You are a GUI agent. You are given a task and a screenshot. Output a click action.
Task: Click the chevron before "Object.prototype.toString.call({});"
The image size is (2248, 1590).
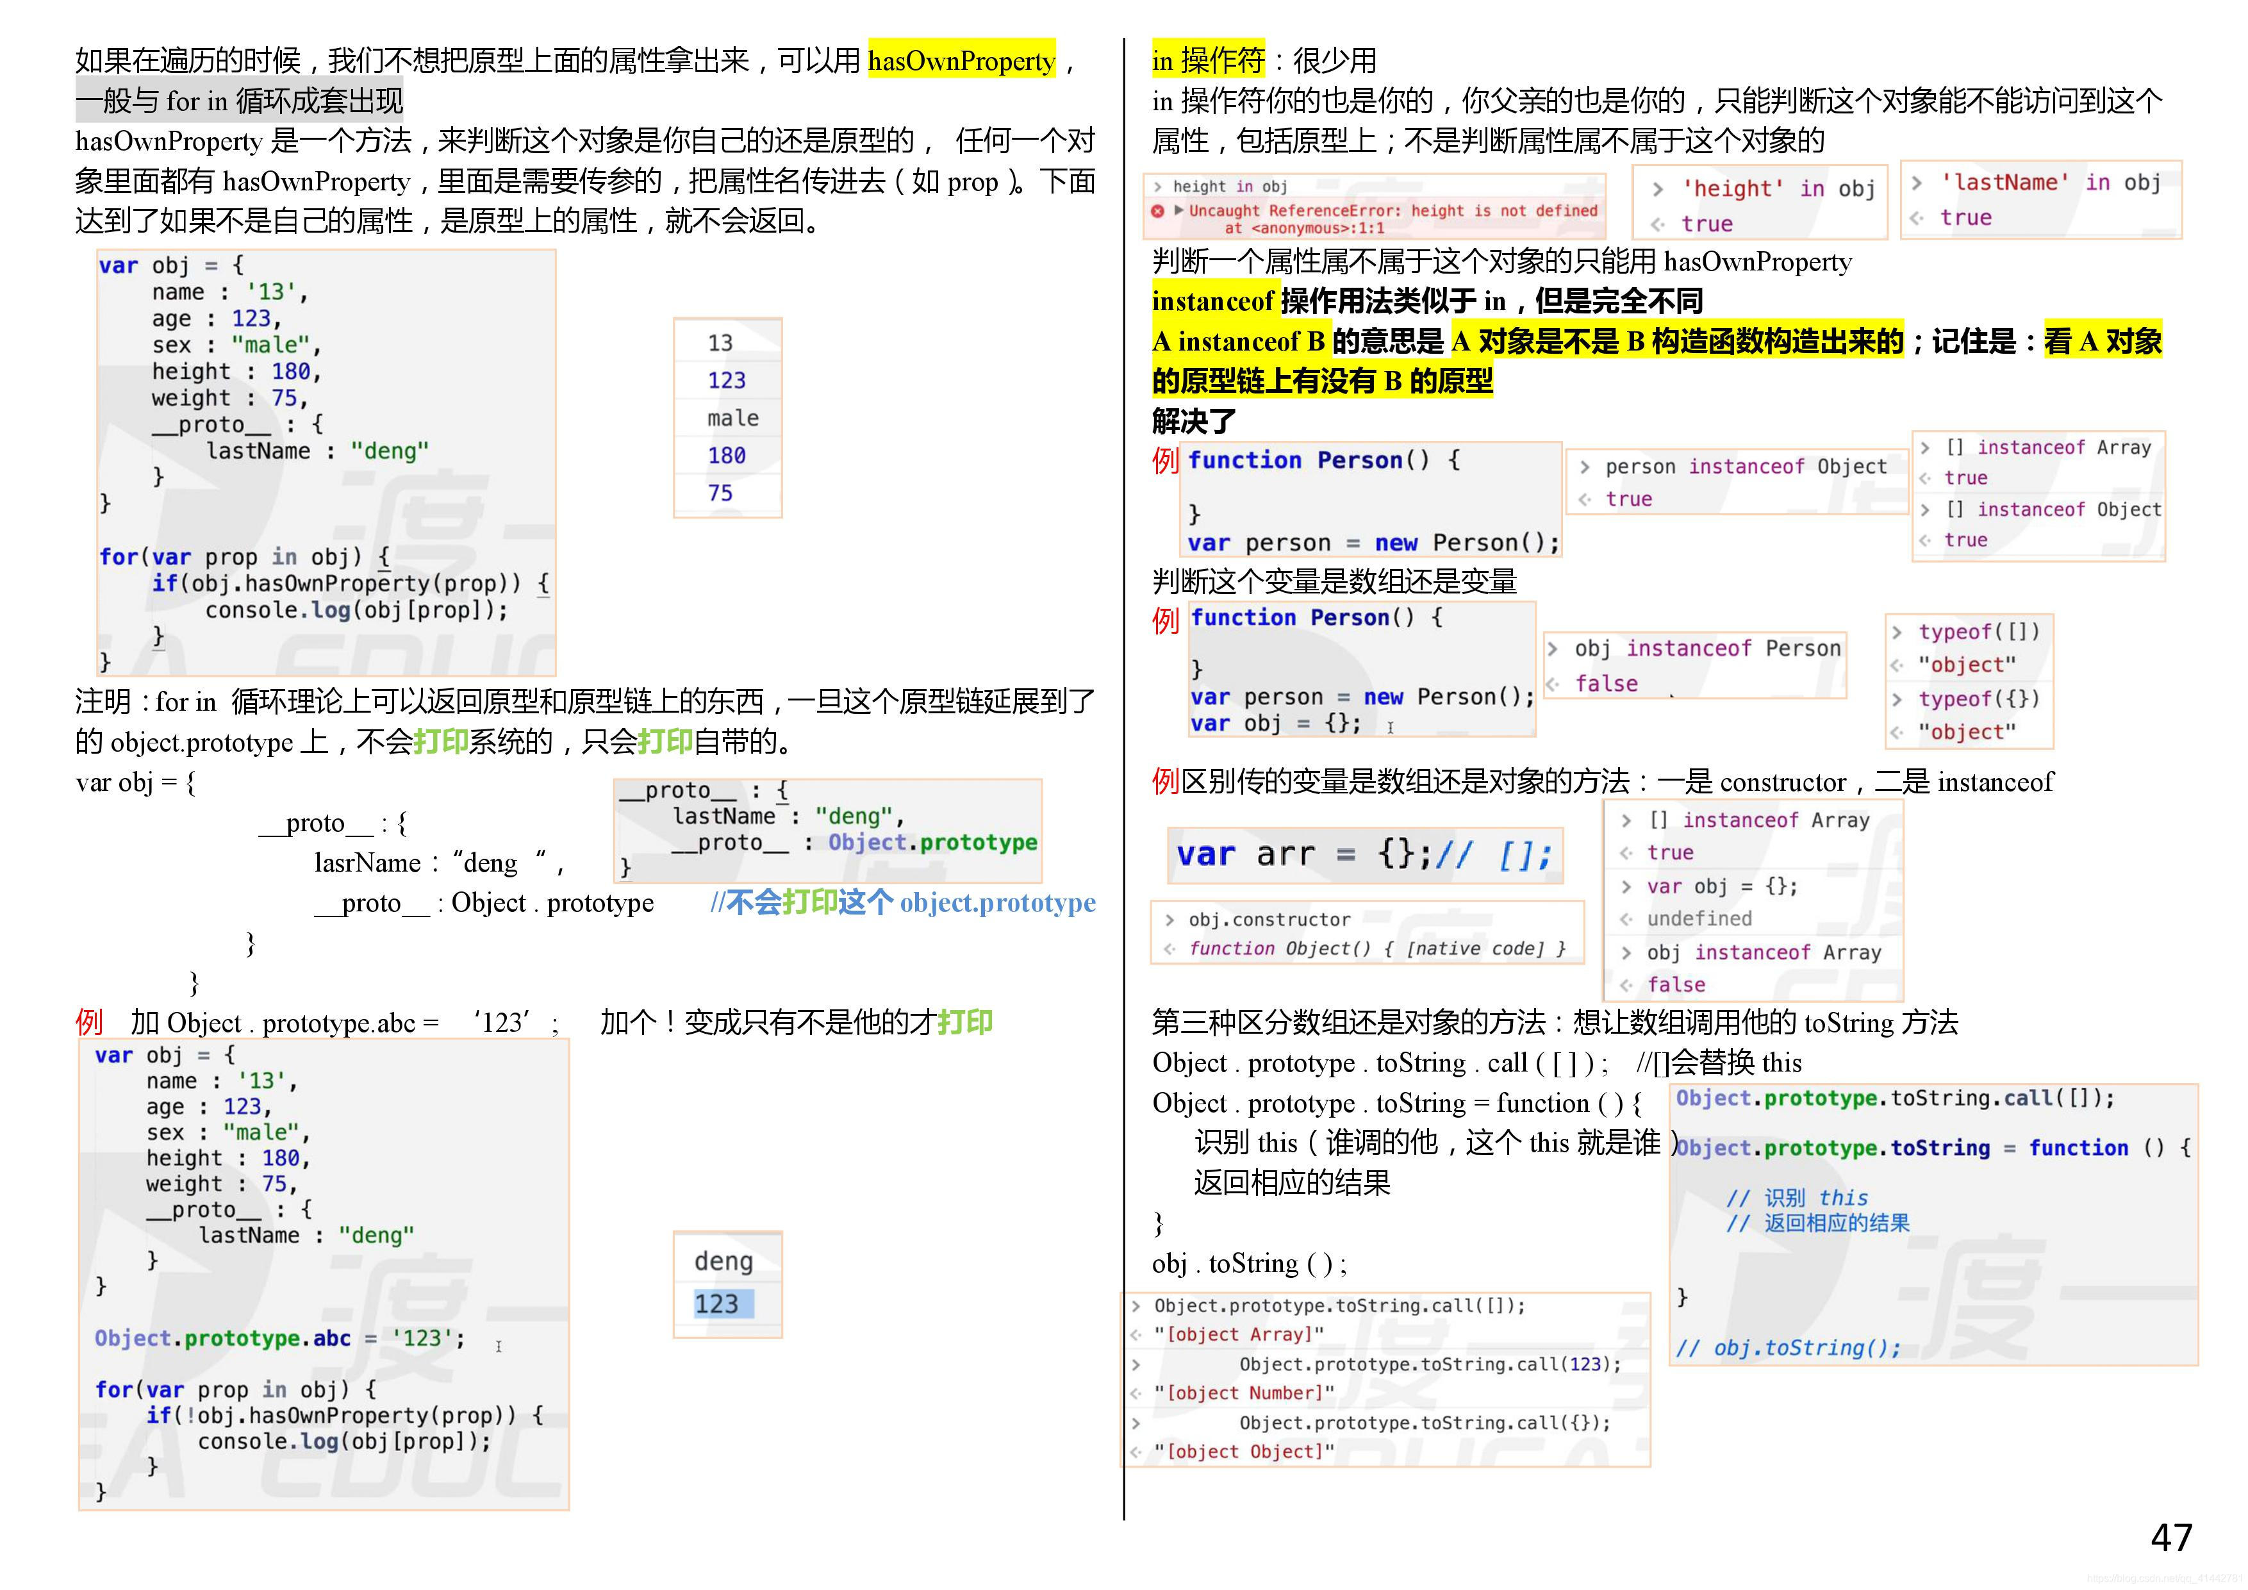click(1136, 1423)
